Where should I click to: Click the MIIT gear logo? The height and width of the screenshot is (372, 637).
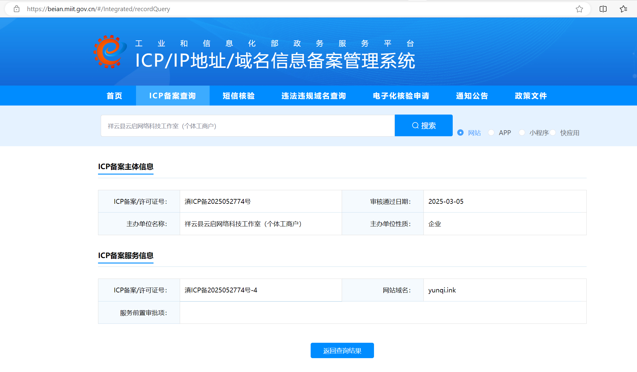pyautogui.click(x=110, y=52)
